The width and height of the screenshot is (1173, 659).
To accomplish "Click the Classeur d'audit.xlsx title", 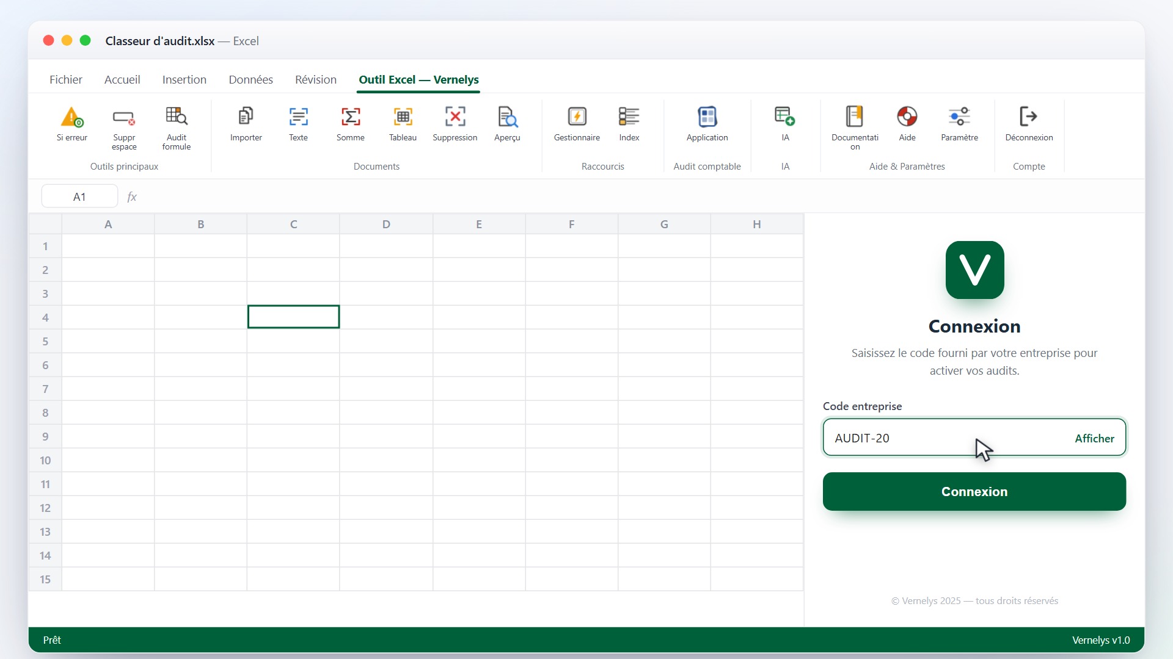I will click(159, 41).
